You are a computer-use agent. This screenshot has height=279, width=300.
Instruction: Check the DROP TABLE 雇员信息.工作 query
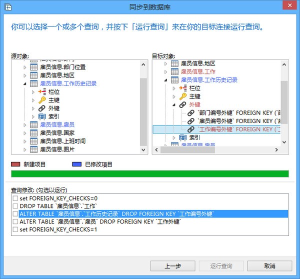click(x=15, y=206)
